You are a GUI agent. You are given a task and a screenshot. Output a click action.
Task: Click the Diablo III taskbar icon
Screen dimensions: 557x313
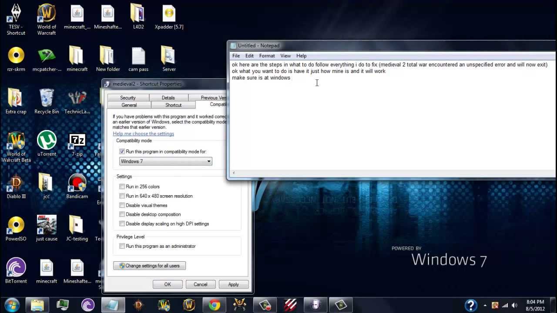[138, 305]
